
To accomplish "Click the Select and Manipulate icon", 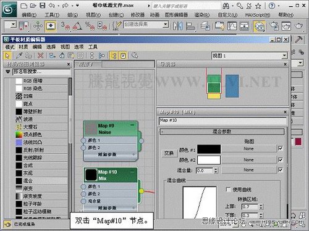I will point(38,26).
